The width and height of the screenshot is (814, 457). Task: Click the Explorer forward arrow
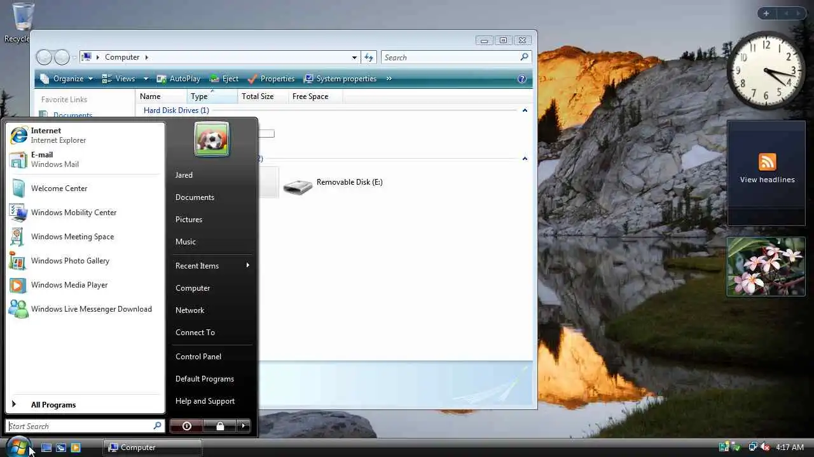pyautogui.click(x=62, y=57)
